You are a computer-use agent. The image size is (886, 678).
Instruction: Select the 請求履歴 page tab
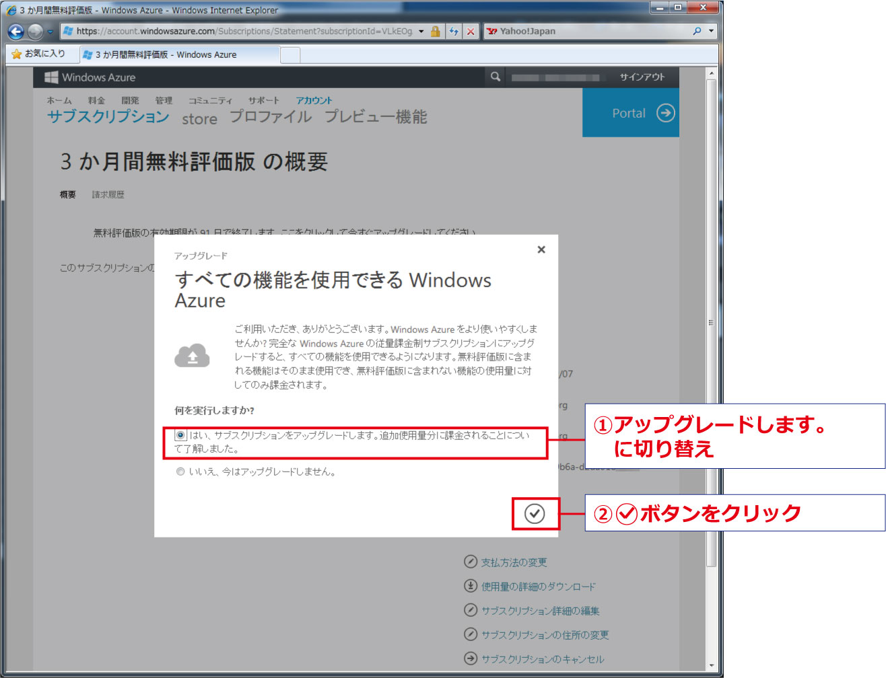108,194
